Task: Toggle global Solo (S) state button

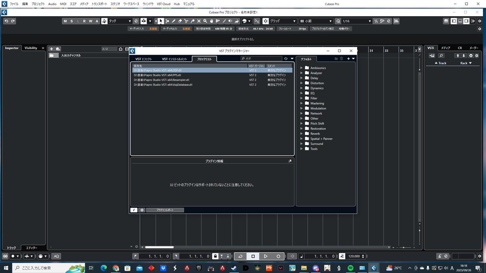Action: [72, 21]
